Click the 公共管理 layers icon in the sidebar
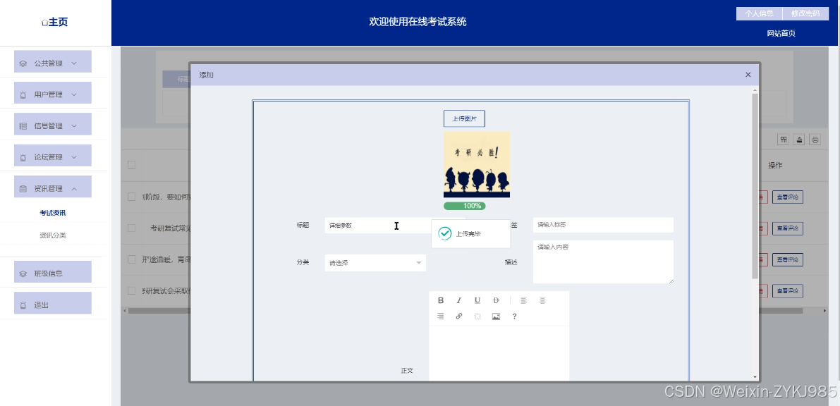Viewport: 840px width, 406px height. coord(23,63)
